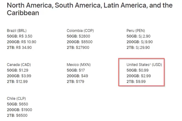The width and height of the screenshot is (182, 121).
Task: Select the Brazil (BRL) country label
Action: (17, 31)
